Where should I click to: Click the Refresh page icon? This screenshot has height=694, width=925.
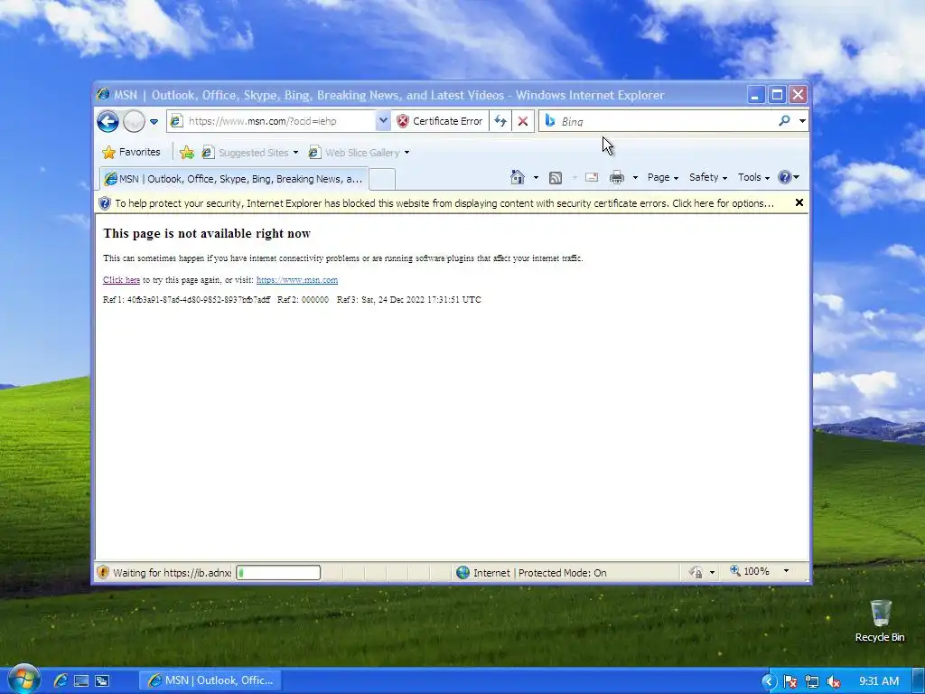[x=500, y=121]
